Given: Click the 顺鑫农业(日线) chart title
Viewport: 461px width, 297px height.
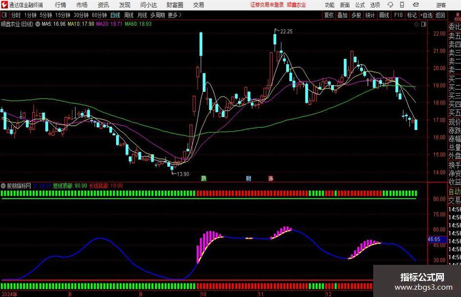Looking at the screenshot, I should [x=17, y=24].
